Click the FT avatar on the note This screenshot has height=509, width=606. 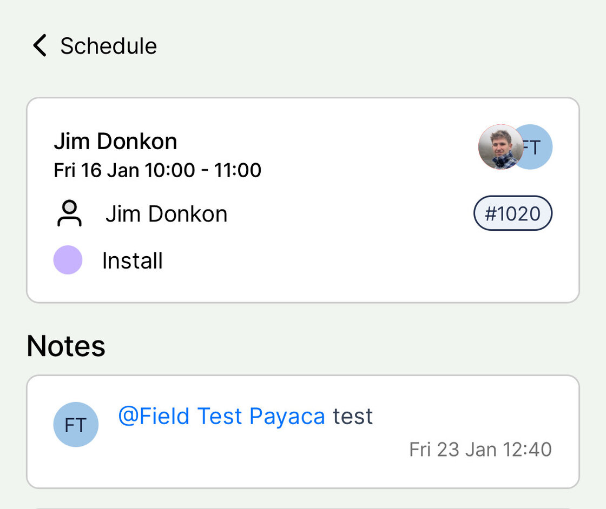76,425
